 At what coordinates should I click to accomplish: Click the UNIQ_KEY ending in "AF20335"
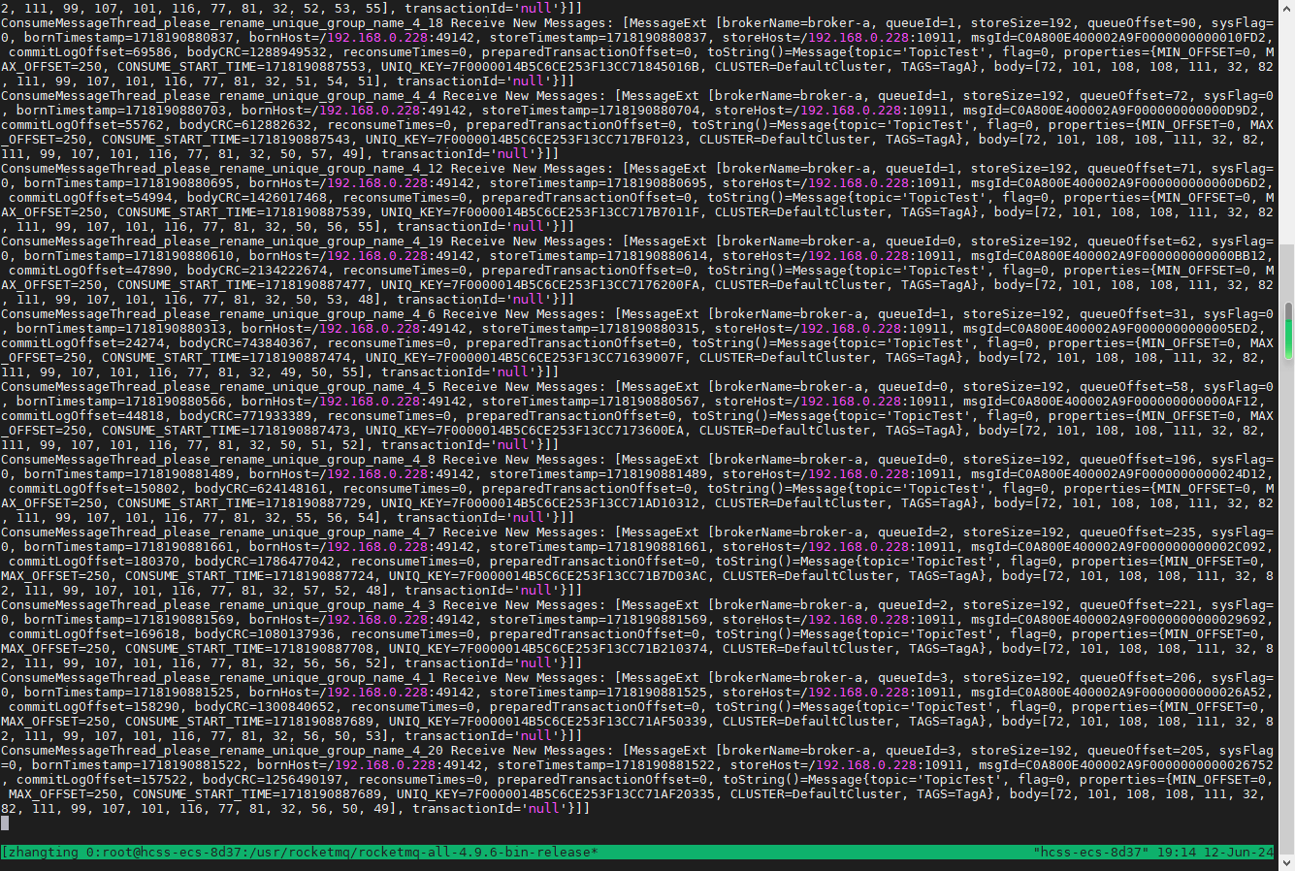click(555, 794)
